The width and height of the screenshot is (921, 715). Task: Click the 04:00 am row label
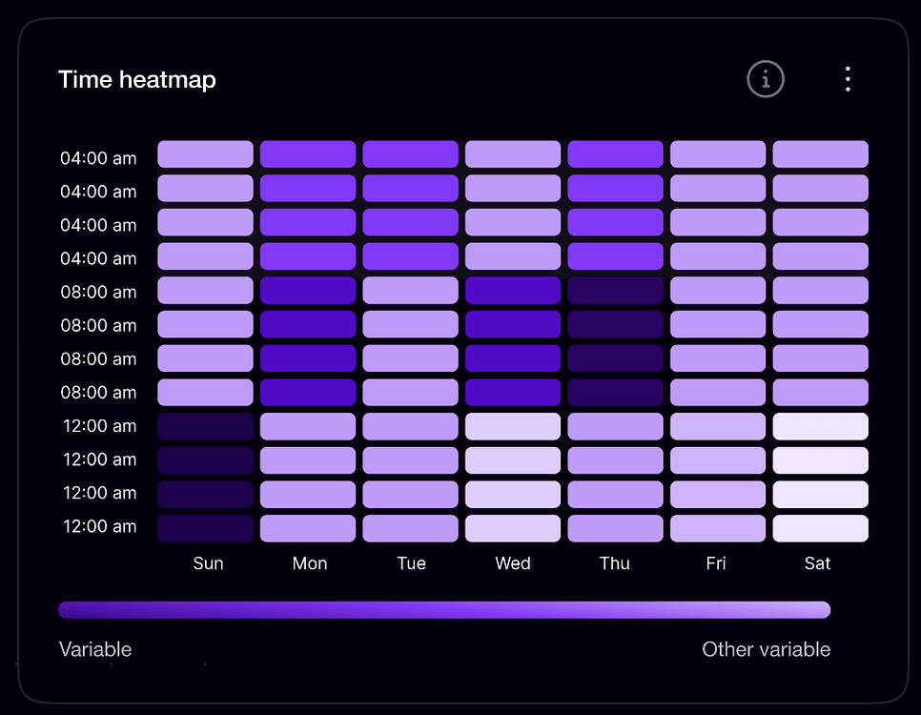[98, 158]
